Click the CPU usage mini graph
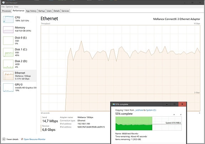205x144 pixels. pyautogui.click(x=8, y=19)
